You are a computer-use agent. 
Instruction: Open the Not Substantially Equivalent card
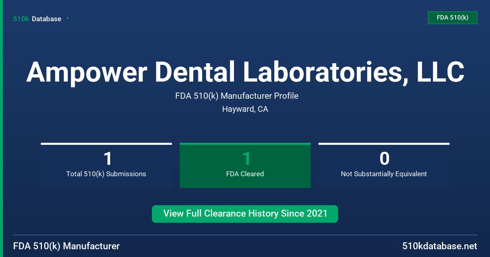[x=384, y=165]
